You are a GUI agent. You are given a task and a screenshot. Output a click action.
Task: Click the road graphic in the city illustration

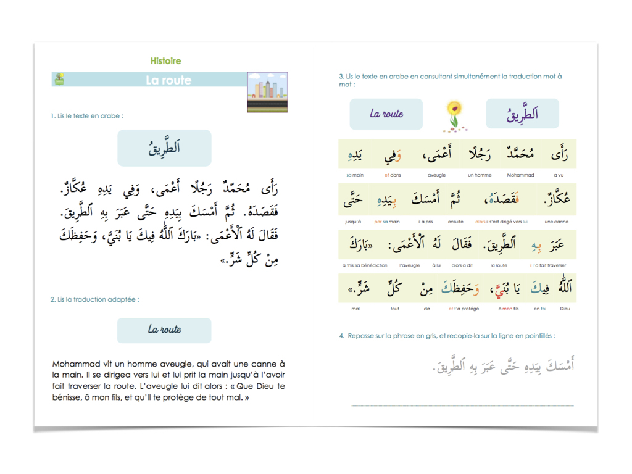(x=267, y=104)
